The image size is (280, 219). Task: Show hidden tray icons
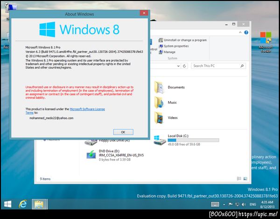224,205
